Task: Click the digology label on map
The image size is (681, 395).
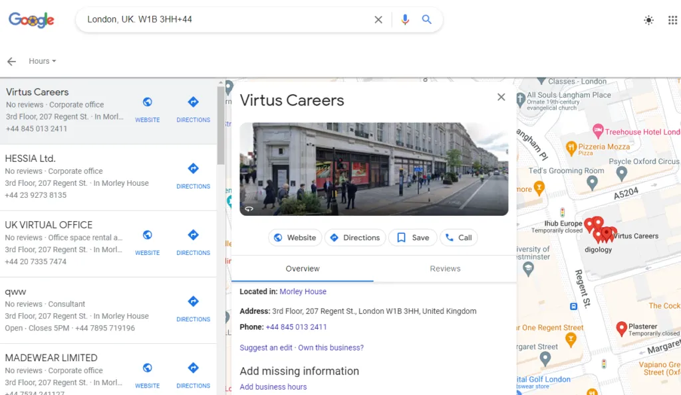Action: pos(598,250)
